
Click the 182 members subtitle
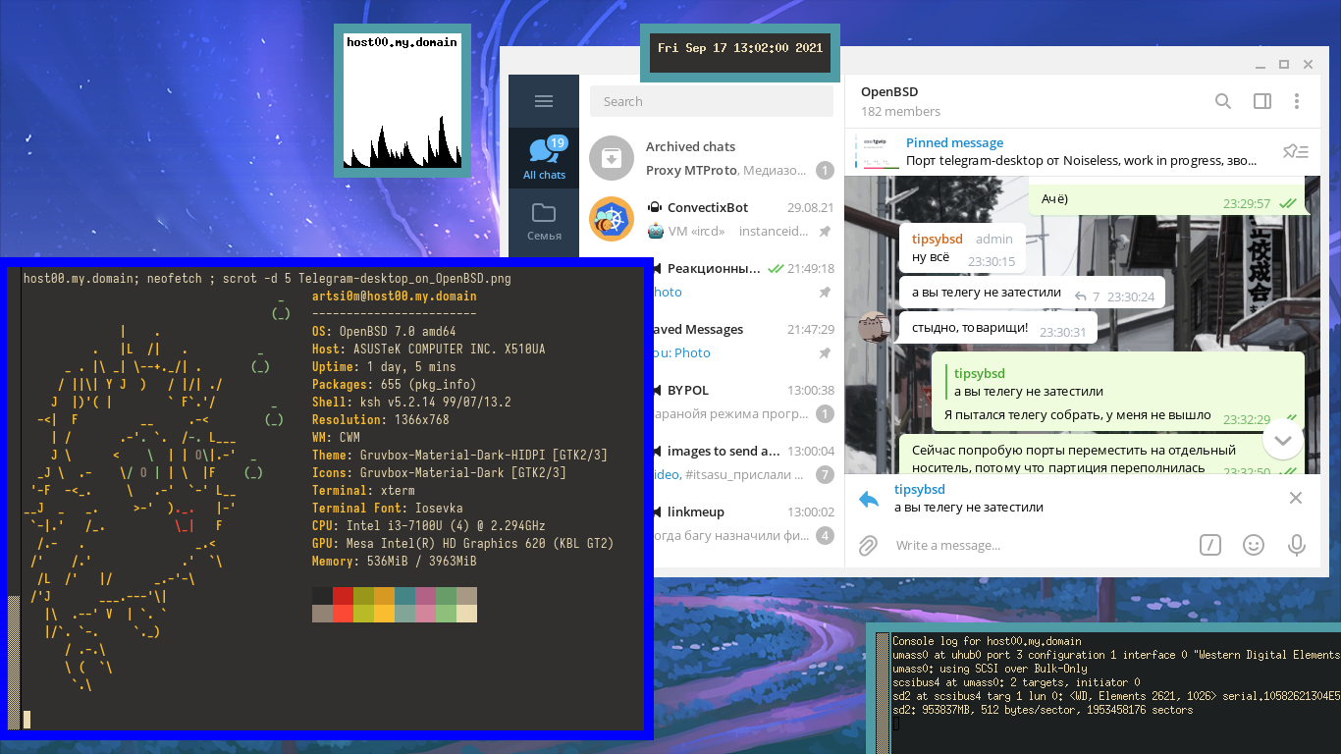click(x=900, y=112)
